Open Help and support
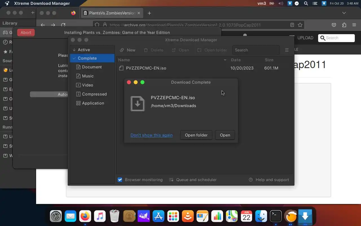The width and height of the screenshot is (361, 226). tap(269, 180)
